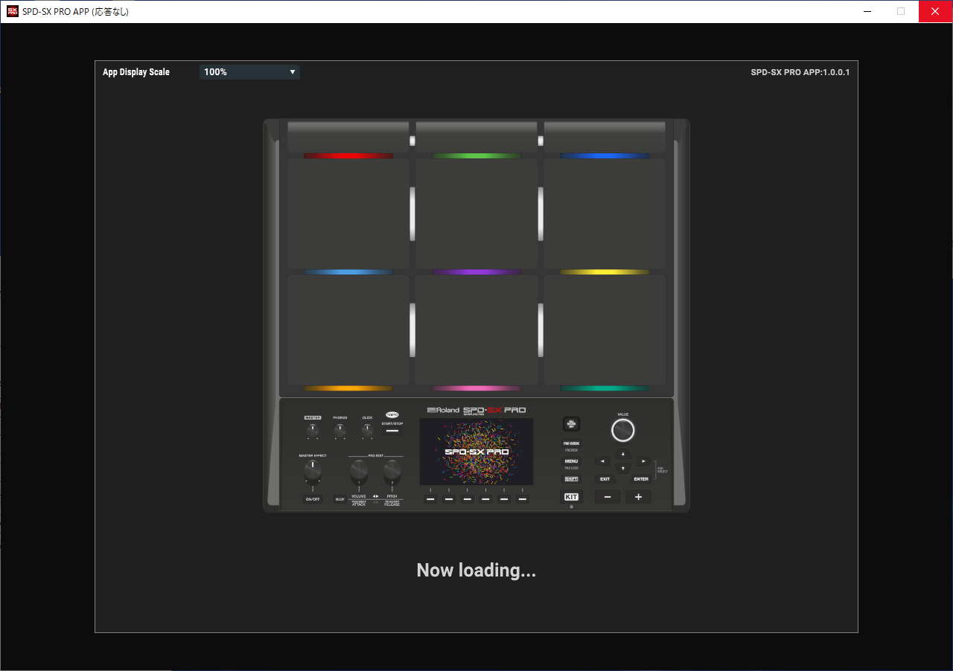Viewport: 953px width, 671px height.
Task: Click PAD EDIT knob 2 for PITCH
Action: coord(392,471)
